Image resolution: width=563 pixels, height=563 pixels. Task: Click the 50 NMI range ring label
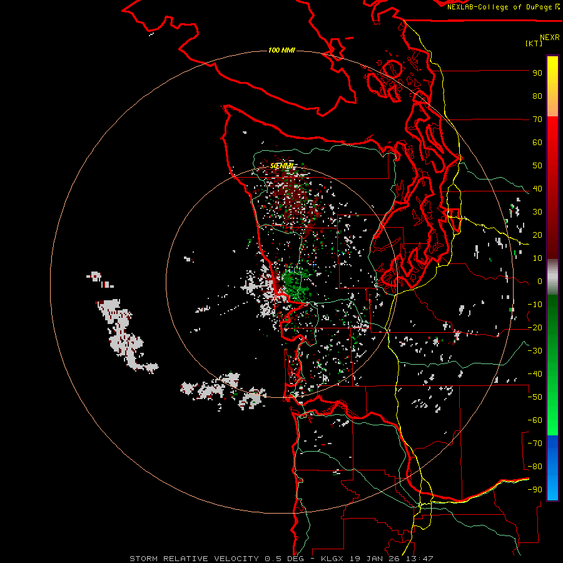[282, 166]
